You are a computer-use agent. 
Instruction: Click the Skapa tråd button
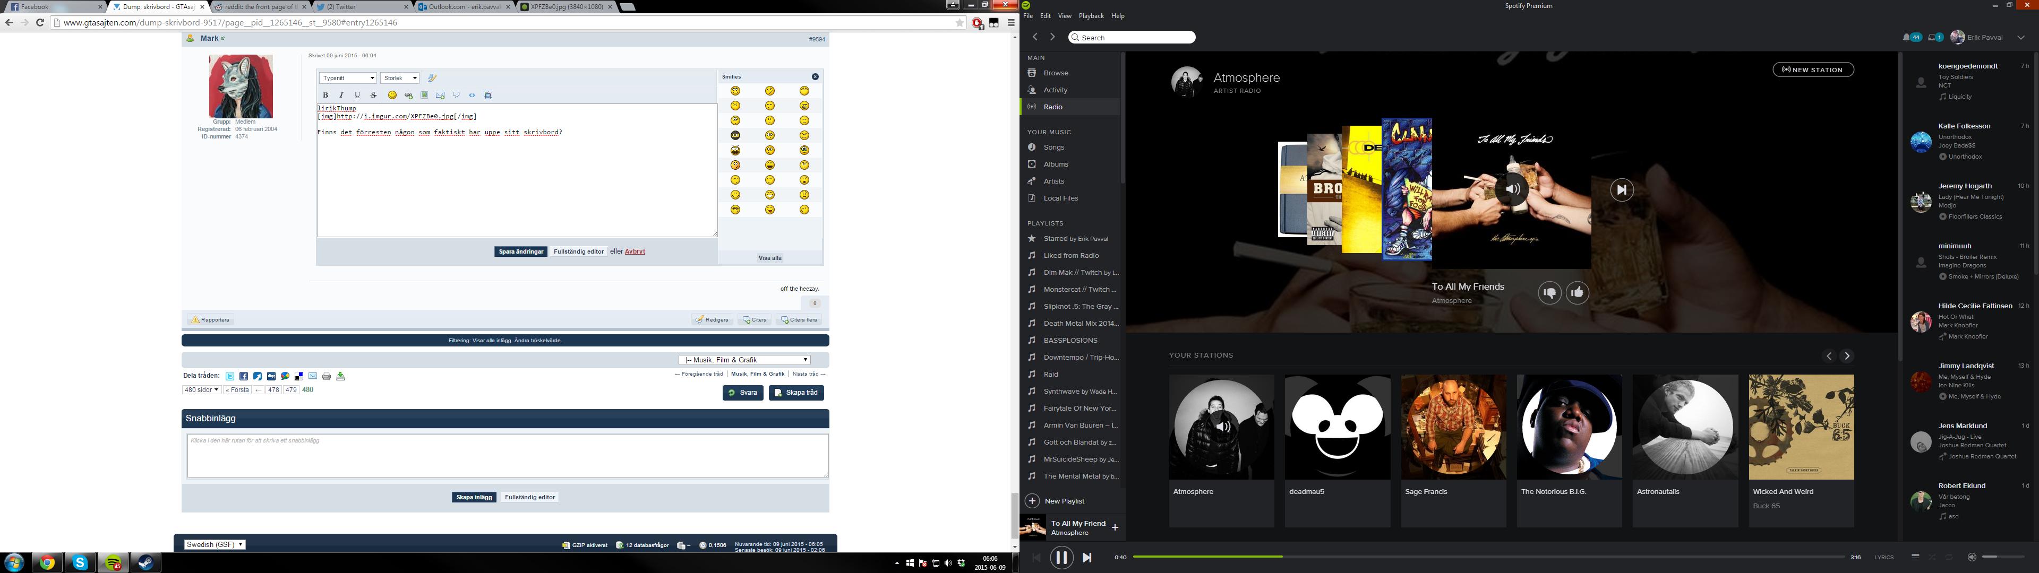796,393
